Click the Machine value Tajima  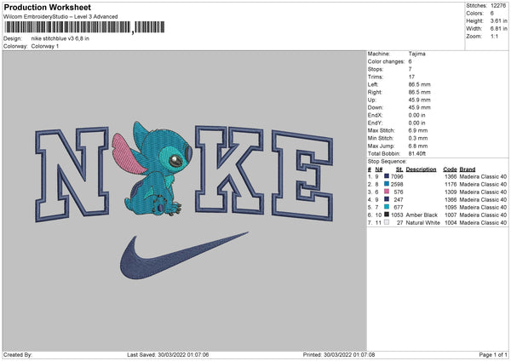tap(416, 54)
